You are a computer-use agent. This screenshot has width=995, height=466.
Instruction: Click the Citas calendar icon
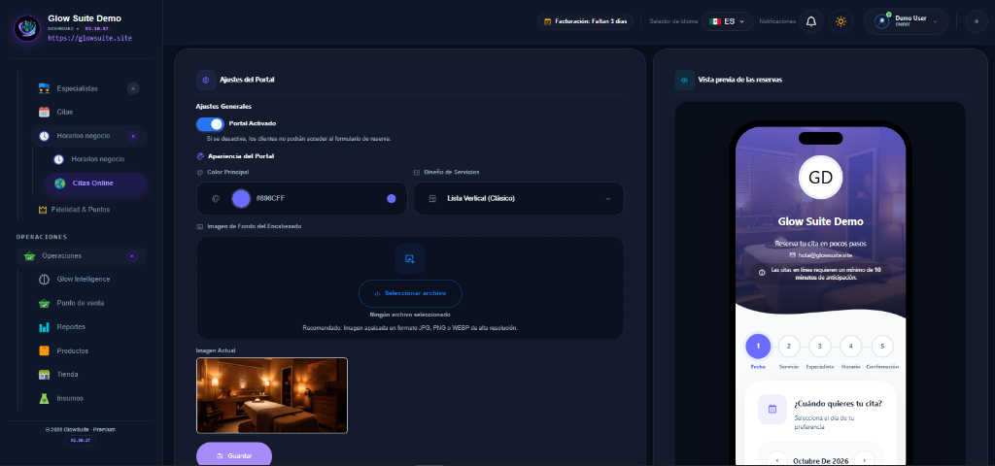point(44,112)
